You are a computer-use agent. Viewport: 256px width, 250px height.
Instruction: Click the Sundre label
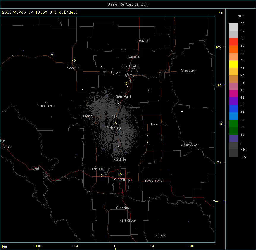click(87, 116)
